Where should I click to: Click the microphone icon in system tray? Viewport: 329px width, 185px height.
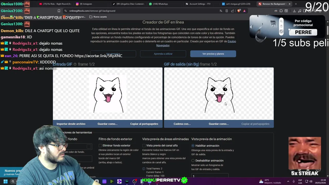(294, 181)
